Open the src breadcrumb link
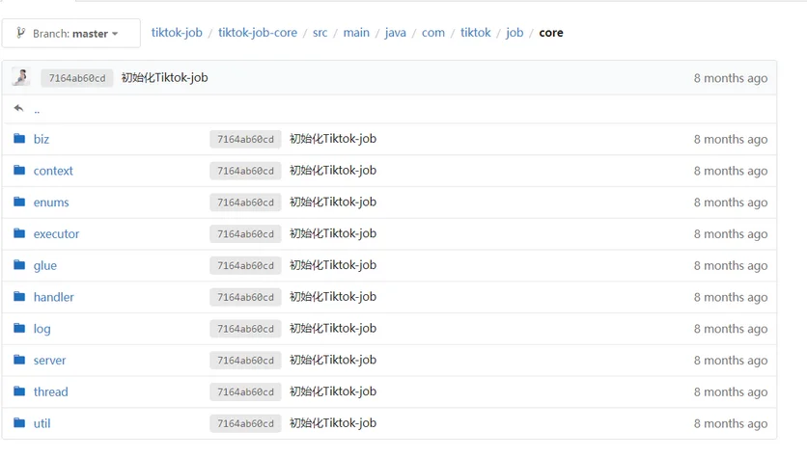Image resolution: width=807 pixels, height=458 pixels. point(320,33)
